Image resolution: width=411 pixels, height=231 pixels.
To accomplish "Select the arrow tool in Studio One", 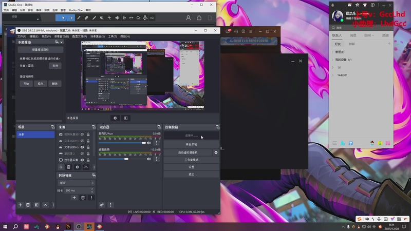I will pyautogui.click(x=63, y=18).
